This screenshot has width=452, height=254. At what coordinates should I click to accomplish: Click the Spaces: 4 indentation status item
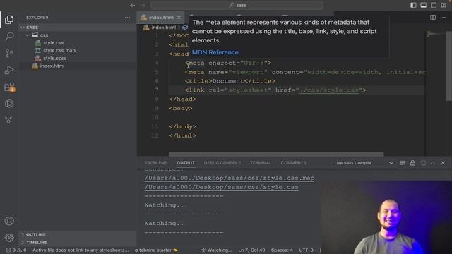282,250
